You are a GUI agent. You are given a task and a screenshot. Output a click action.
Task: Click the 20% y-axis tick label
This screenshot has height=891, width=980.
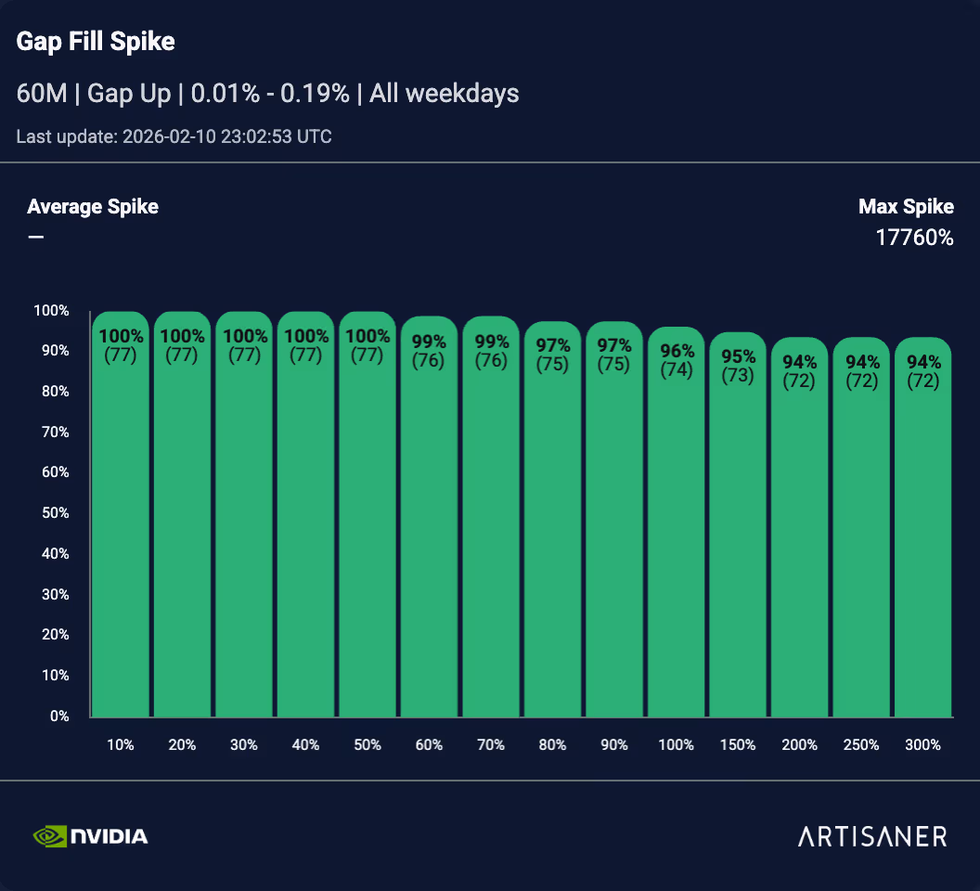(55, 635)
